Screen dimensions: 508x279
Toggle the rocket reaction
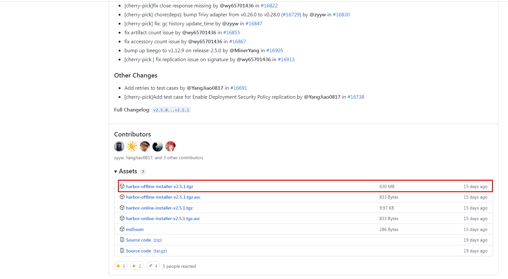tap(153, 266)
